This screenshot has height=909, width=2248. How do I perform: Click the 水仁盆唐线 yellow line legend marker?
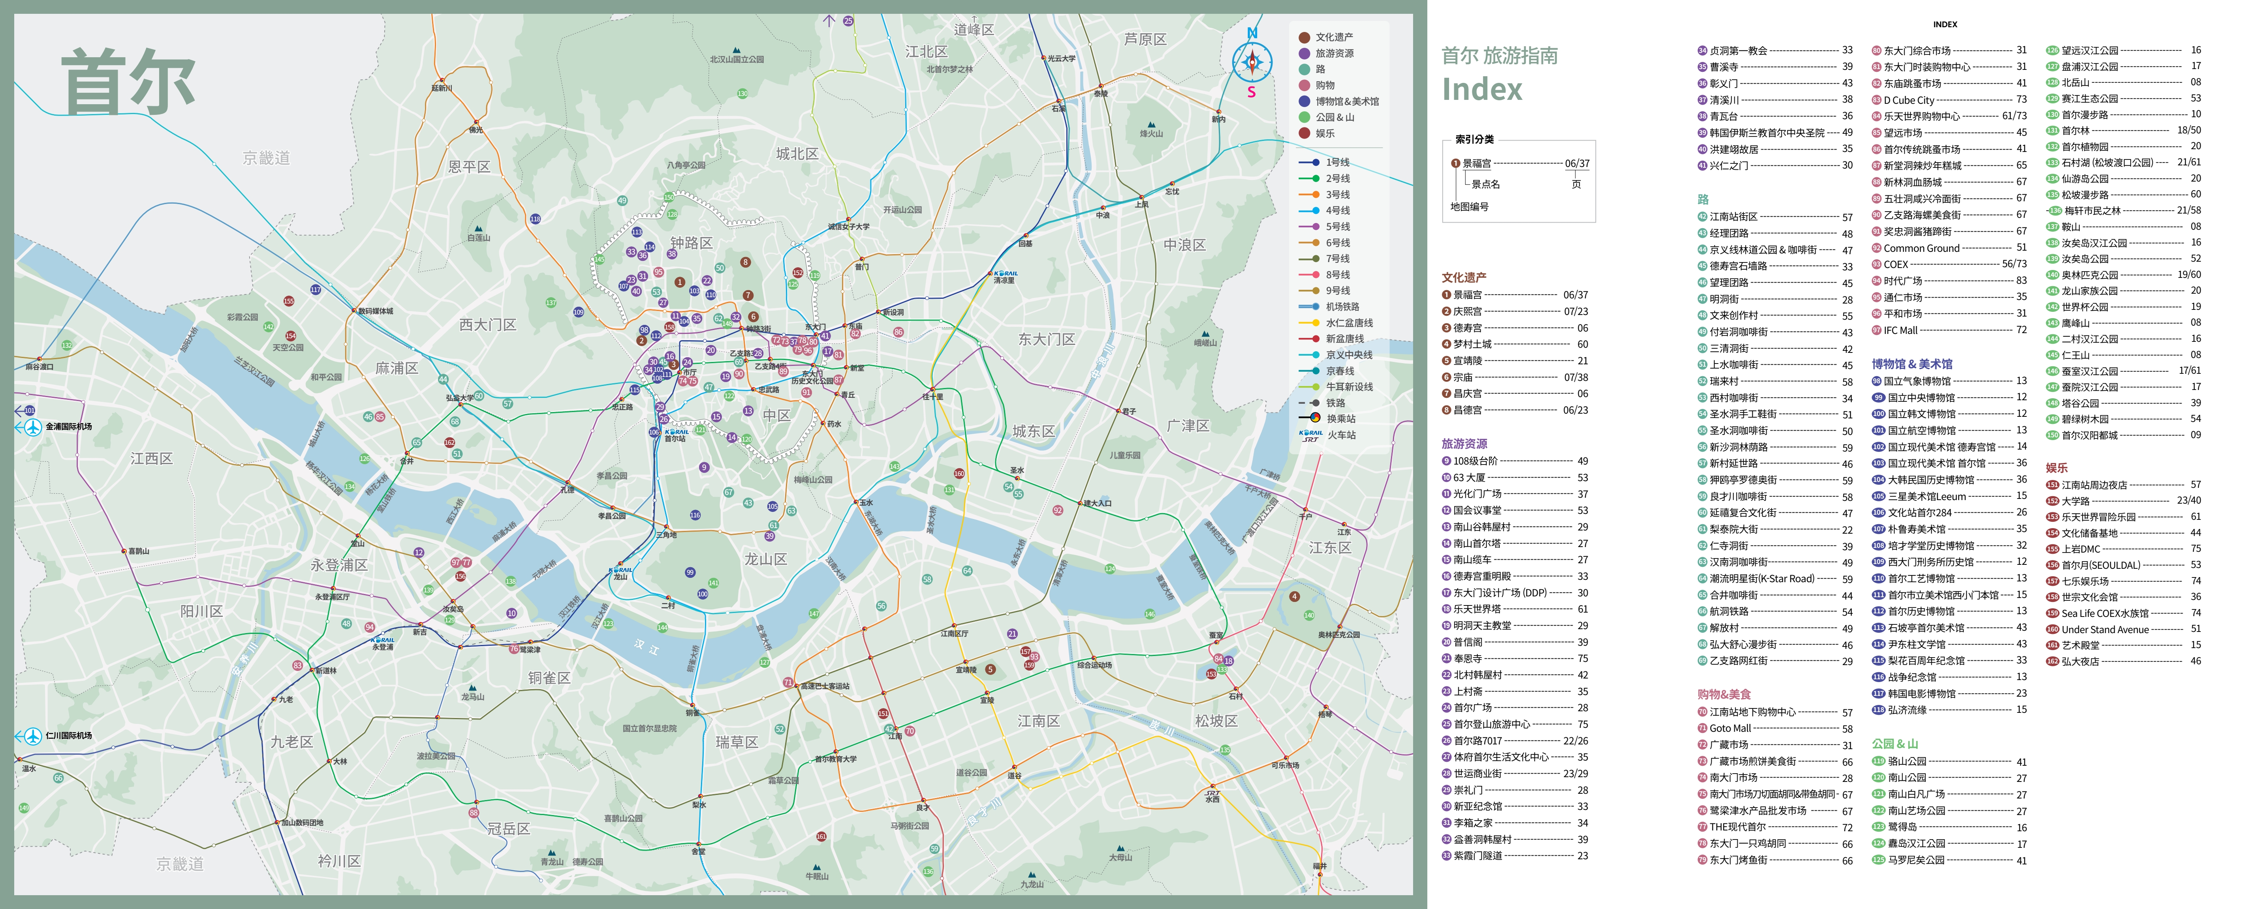click(x=1309, y=322)
